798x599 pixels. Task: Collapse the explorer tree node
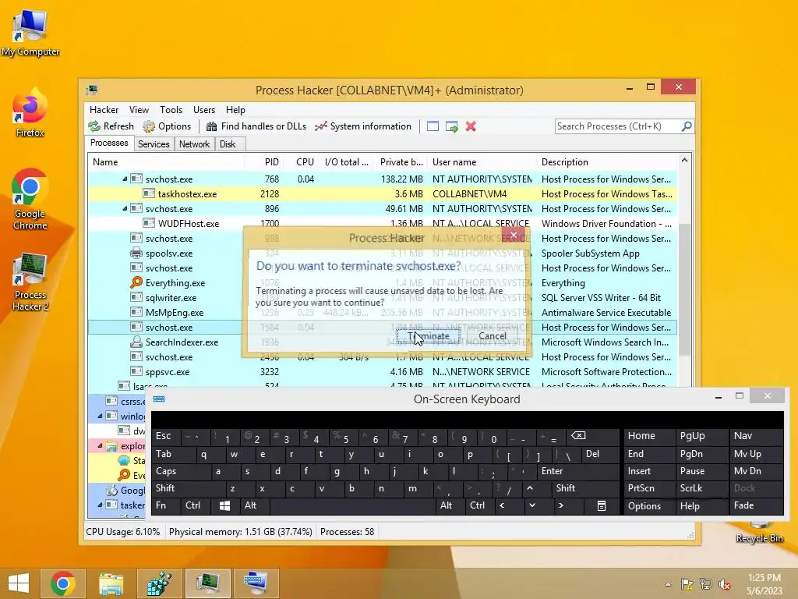tap(100, 445)
